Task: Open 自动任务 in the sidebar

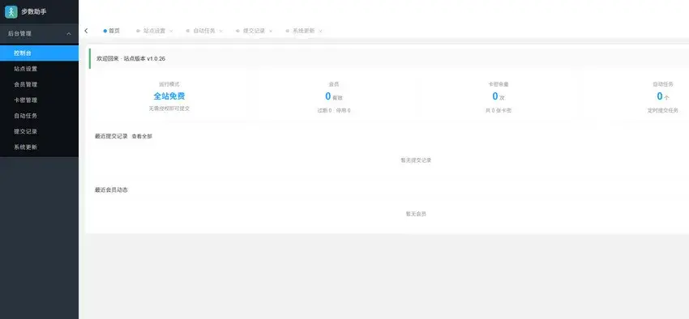Action: pos(39,116)
